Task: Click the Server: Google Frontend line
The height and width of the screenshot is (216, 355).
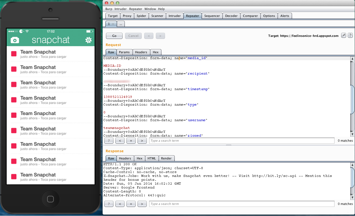Action: click(x=129, y=187)
